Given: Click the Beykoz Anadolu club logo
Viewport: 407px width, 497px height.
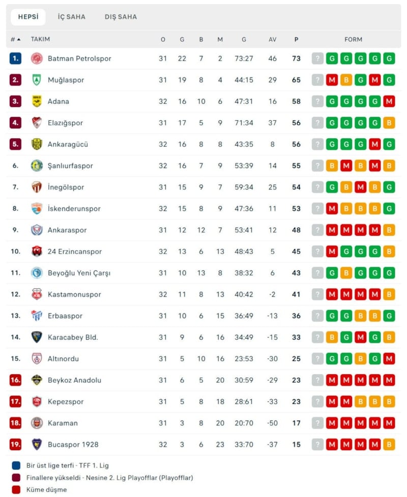Looking at the screenshot, I should pos(37,380).
